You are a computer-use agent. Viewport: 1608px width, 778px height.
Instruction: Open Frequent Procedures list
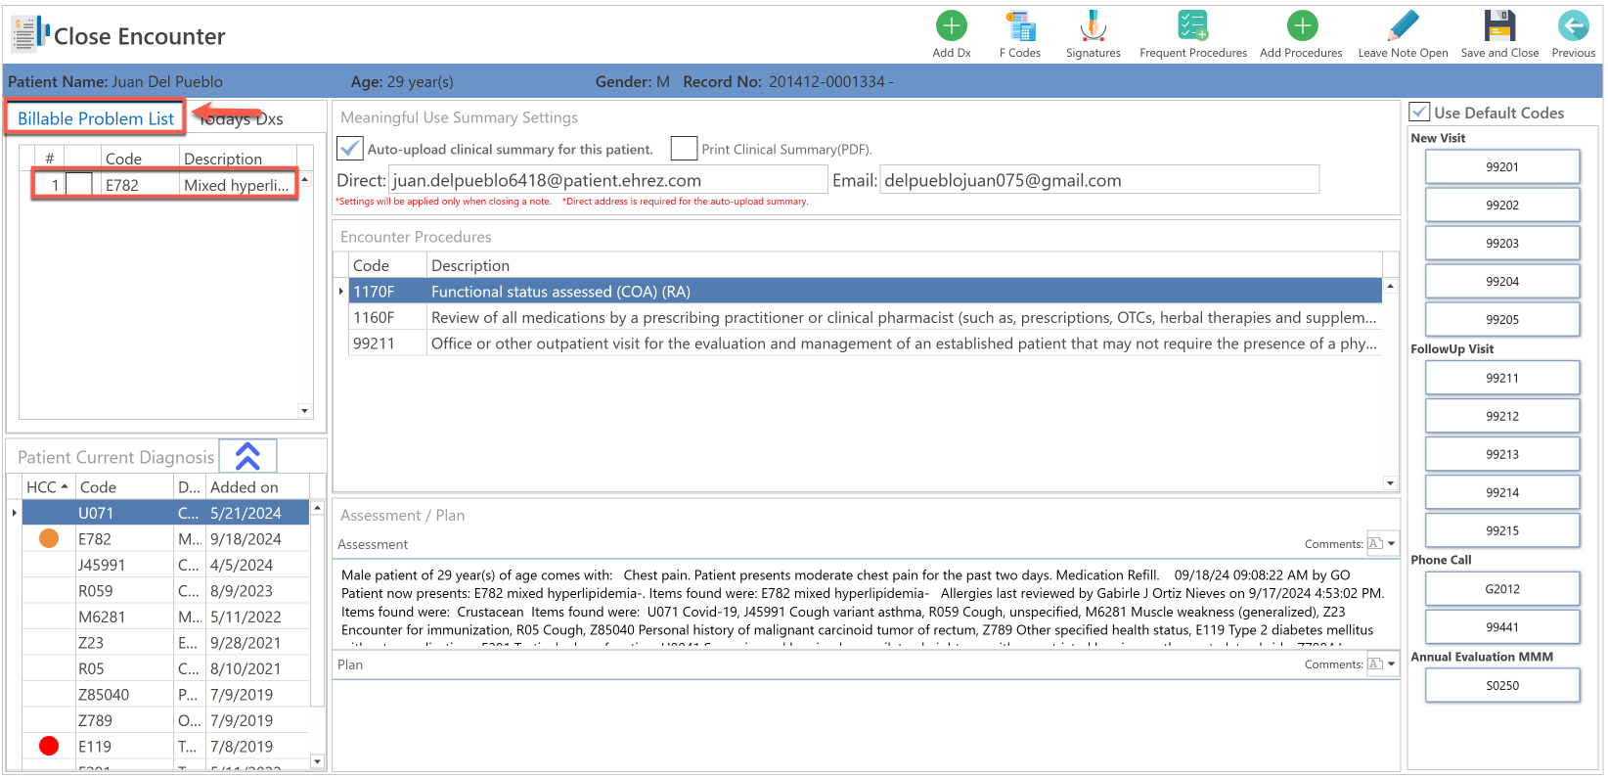point(1192,25)
